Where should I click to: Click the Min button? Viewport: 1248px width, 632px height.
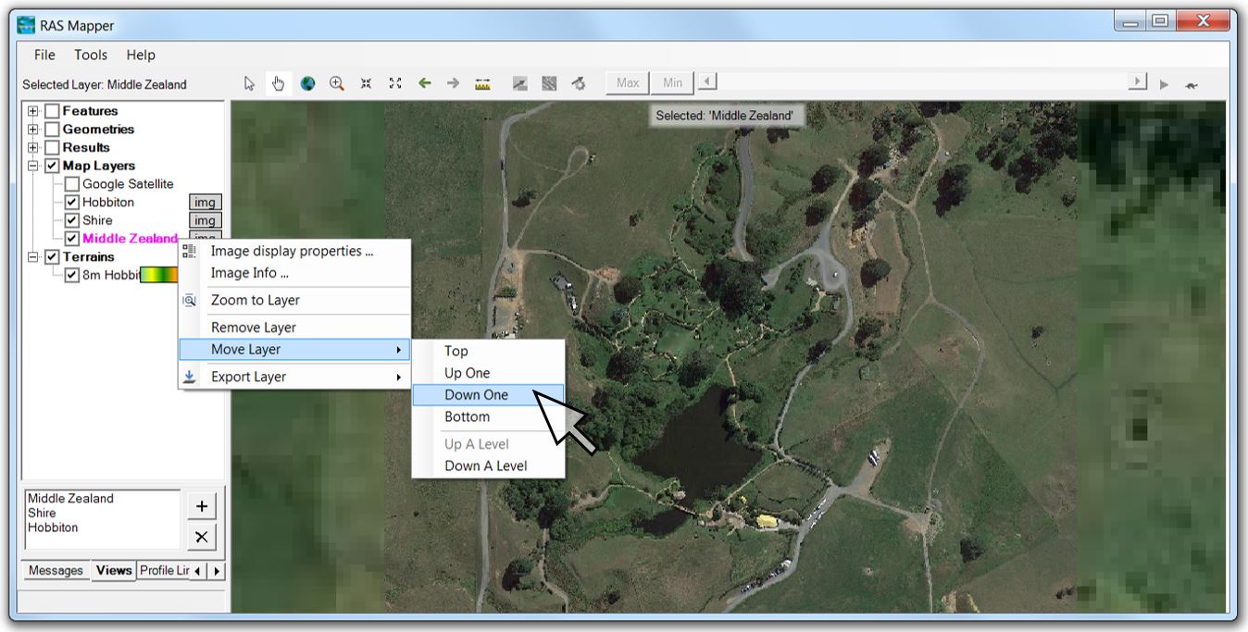pos(672,82)
